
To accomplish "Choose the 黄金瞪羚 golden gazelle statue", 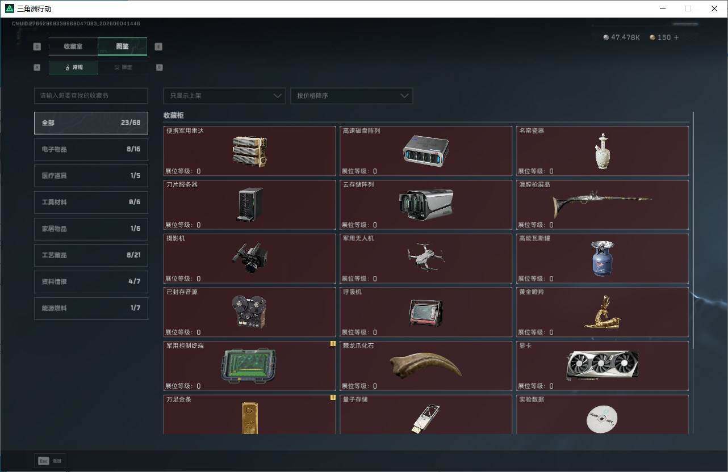I will click(x=603, y=312).
